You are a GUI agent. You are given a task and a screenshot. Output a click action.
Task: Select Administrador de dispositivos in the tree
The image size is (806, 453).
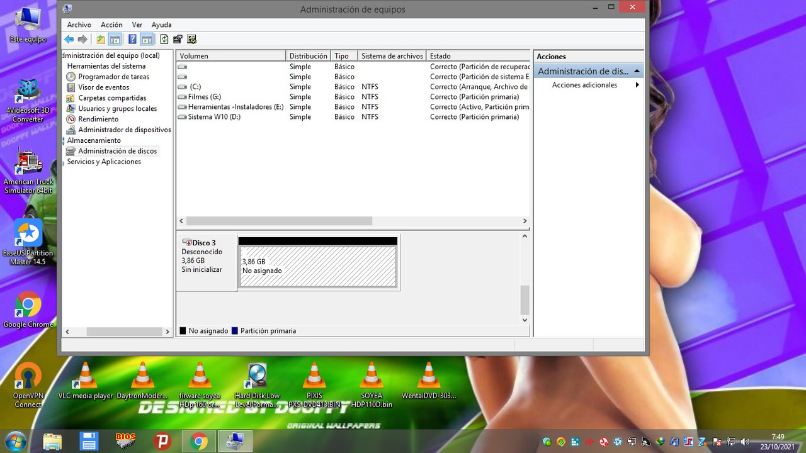pos(123,129)
